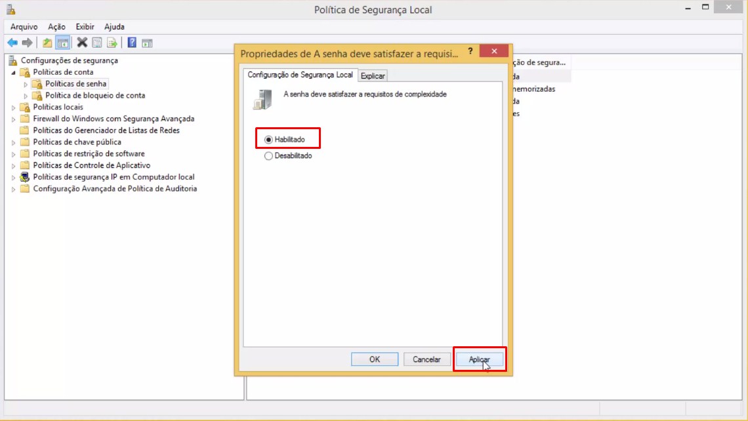Image resolution: width=748 pixels, height=421 pixels.
Task: Click the Aplicar button
Action: tap(479, 359)
